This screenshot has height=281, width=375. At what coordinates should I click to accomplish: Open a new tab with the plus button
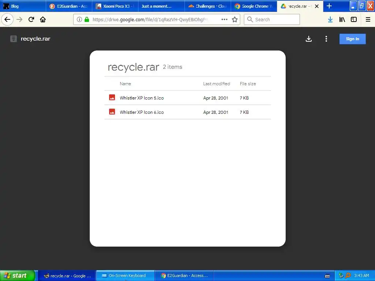pos(329,6)
